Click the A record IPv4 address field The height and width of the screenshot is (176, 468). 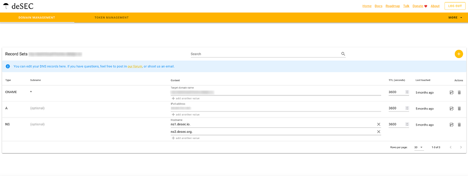point(276,108)
